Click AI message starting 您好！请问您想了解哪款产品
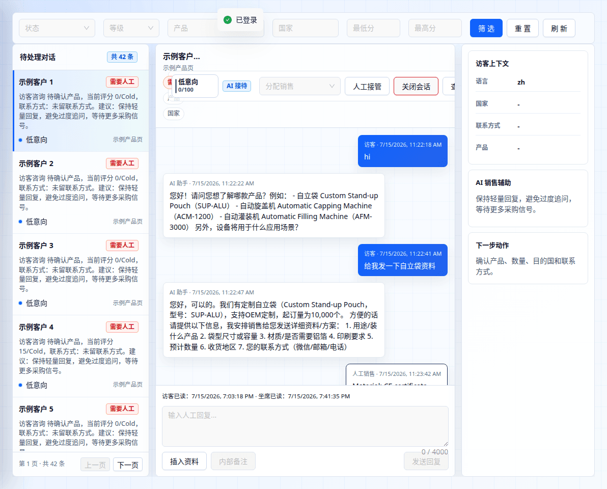The width and height of the screenshot is (607, 489). click(x=273, y=206)
